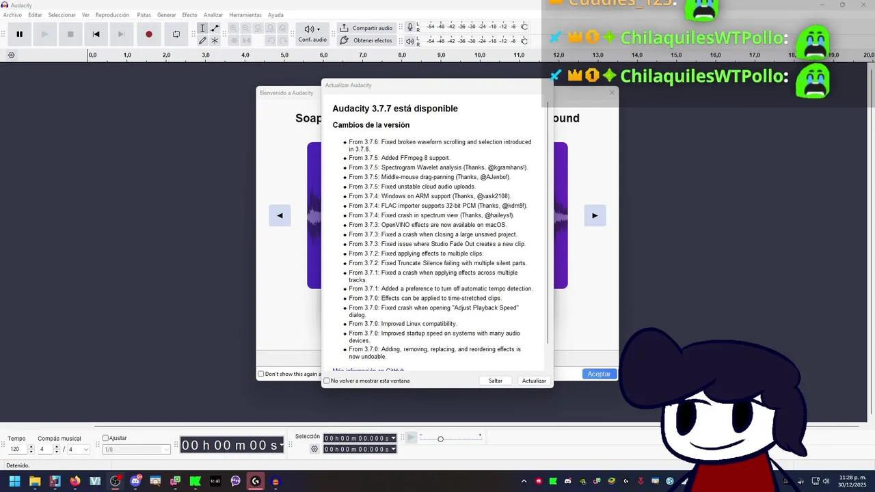The image size is (875, 492).
Task: Click the Zoom In magnifier icon
Action: tap(234, 28)
